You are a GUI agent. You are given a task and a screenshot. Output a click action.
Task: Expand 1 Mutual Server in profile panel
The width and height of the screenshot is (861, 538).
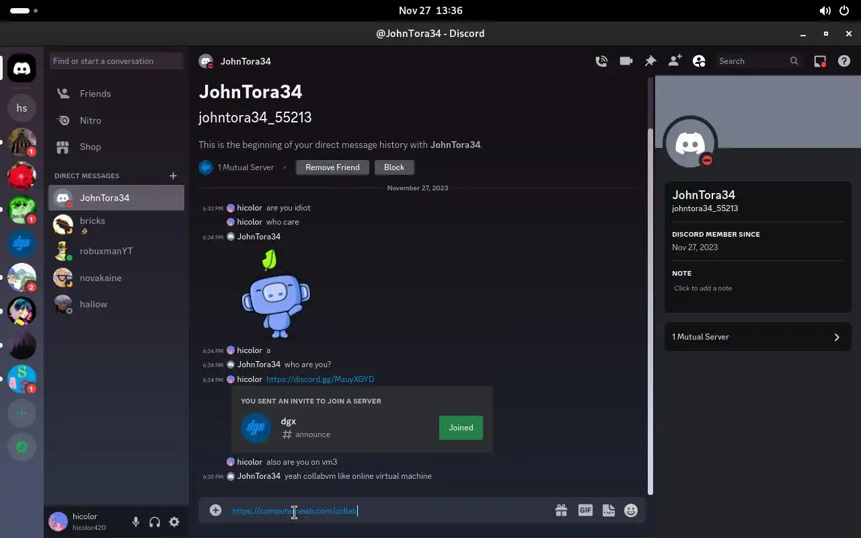click(x=757, y=337)
